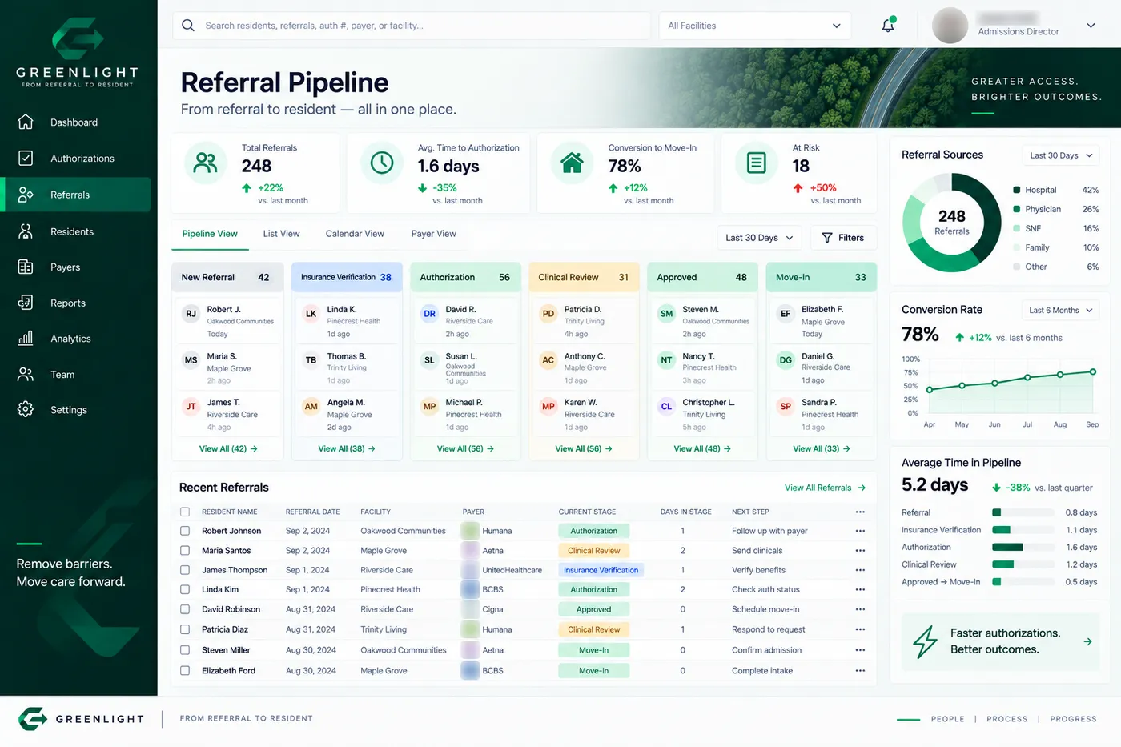
Task: Click the At Risk document icon
Action: (x=756, y=163)
